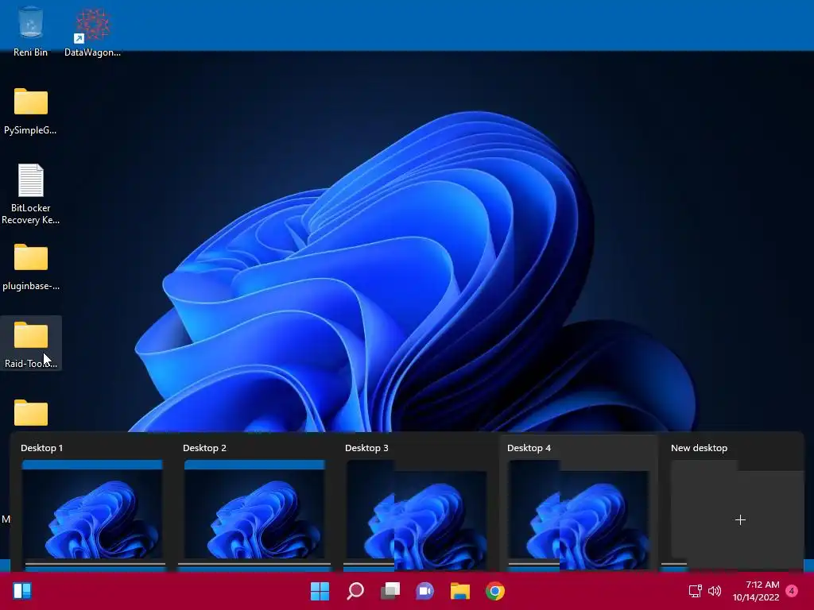This screenshot has height=610, width=814.
Task: Switch to Desktop 4 thumbnail
Action: 579,514
